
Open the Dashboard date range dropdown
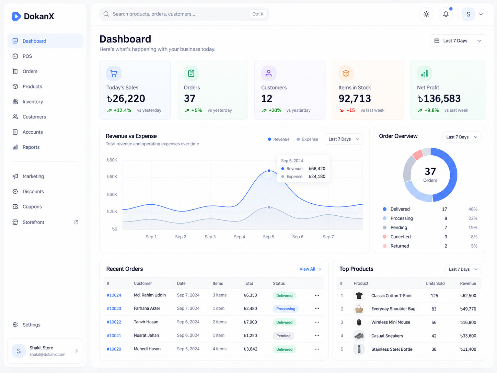coord(458,41)
